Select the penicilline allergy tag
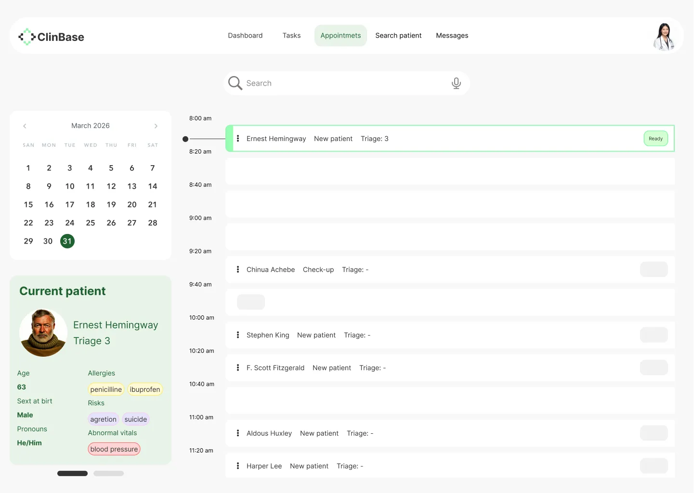This screenshot has height=493, width=694. (x=106, y=389)
